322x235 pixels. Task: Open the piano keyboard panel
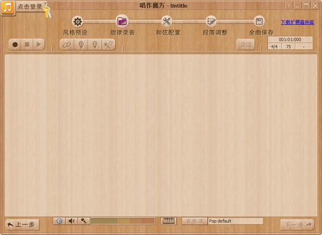tap(169, 221)
